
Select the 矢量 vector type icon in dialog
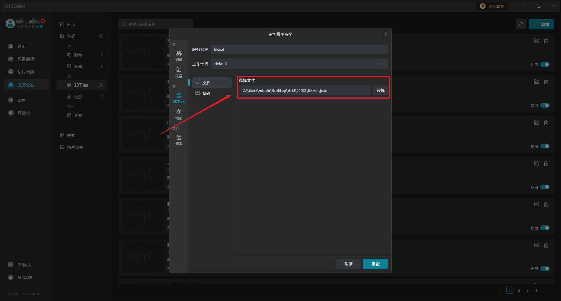[x=179, y=72]
